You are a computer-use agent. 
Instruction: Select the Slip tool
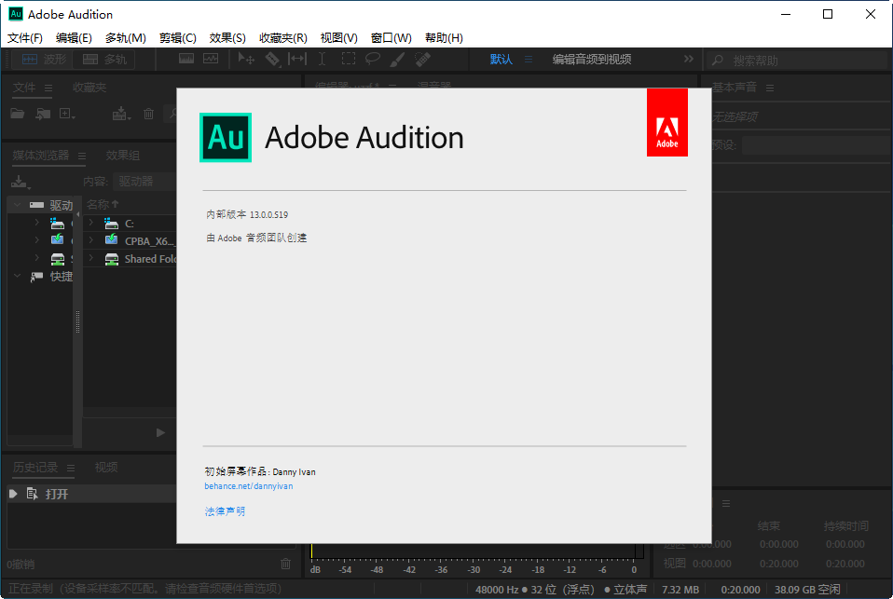296,59
